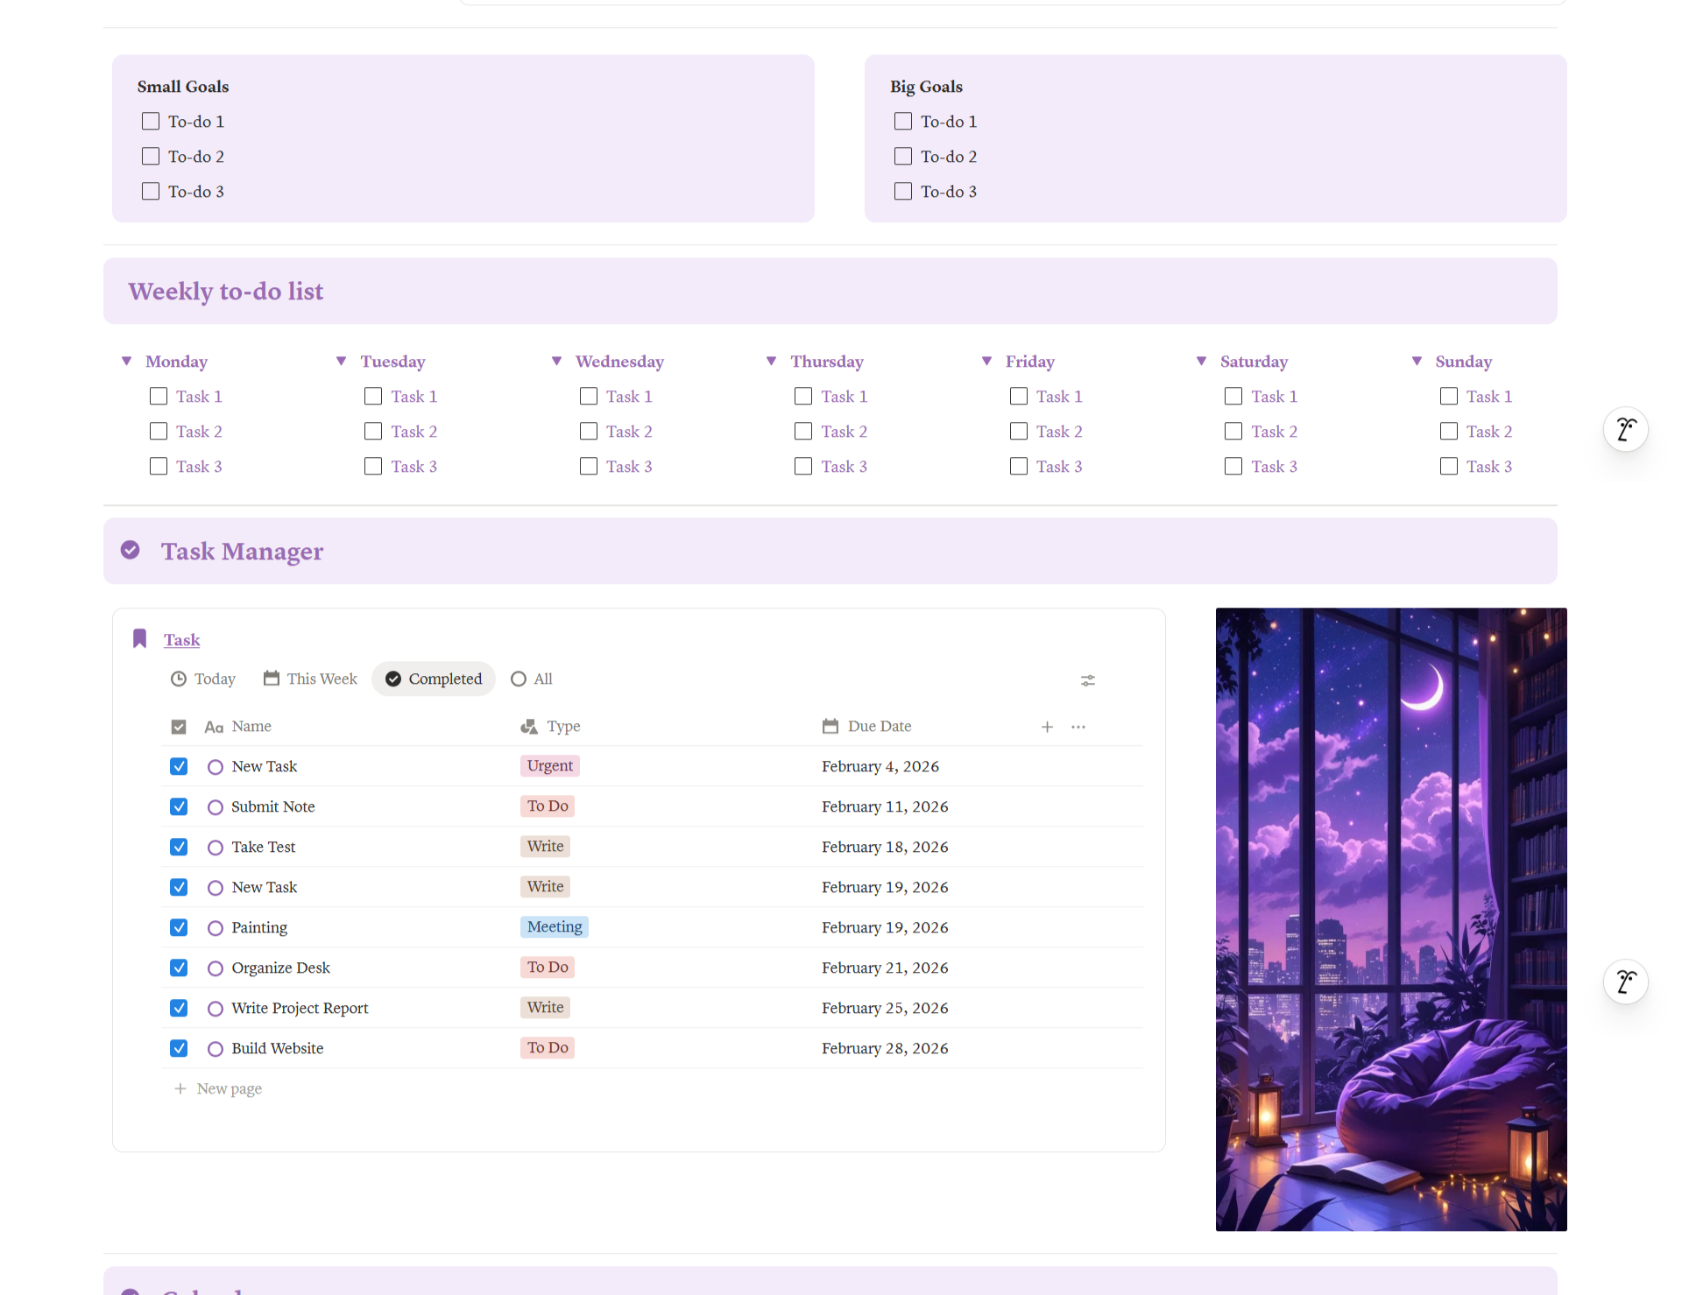
Task: Click the clock icon next to Today
Action: (x=178, y=679)
